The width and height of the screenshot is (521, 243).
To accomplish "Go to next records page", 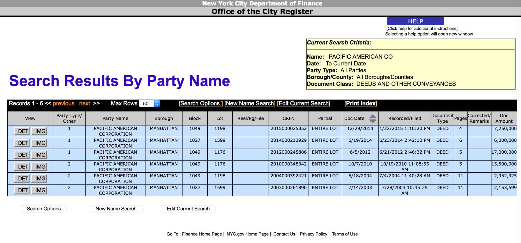I will click(85, 103).
